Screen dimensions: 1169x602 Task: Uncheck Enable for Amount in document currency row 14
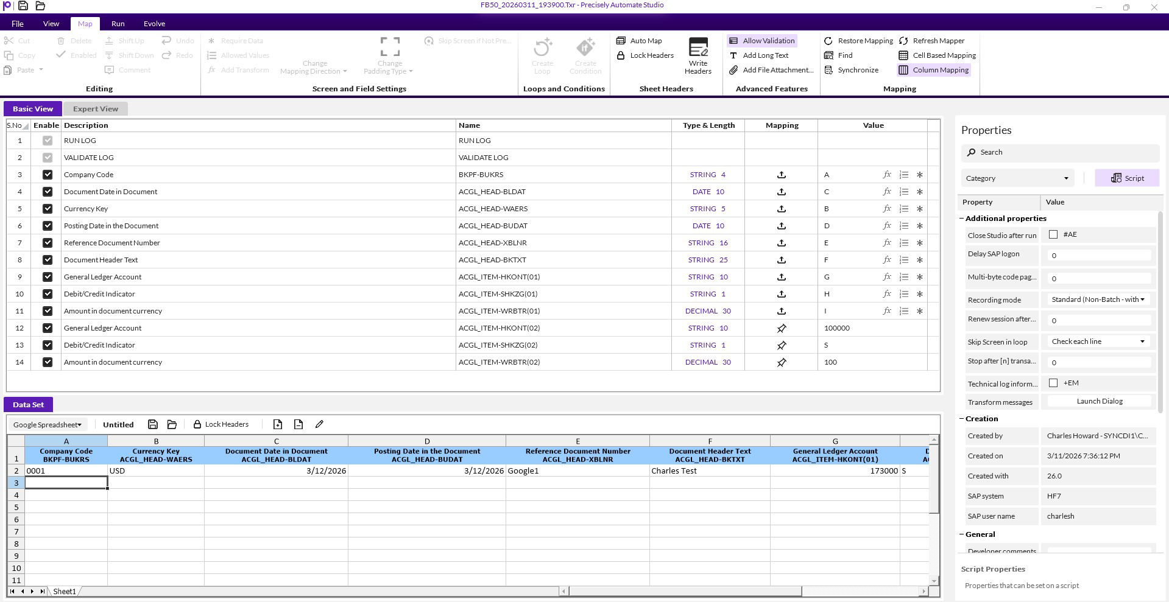pos(48,362)
